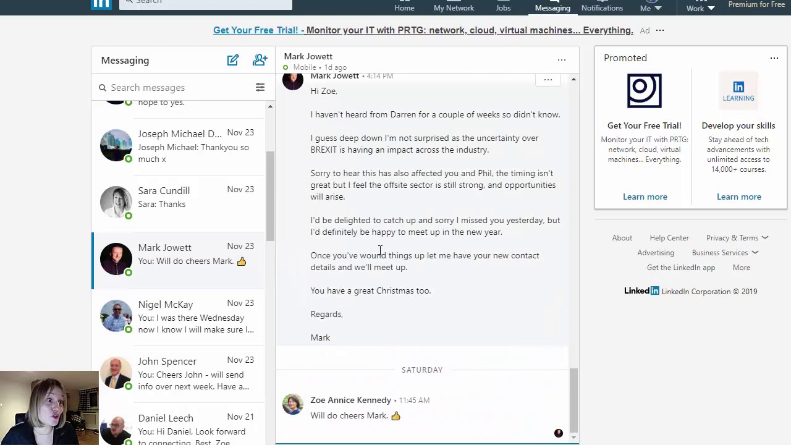Click the conversation list scrollbar
Screen dimensions: 791x445
pyautogui.click(x=270, y=195)
